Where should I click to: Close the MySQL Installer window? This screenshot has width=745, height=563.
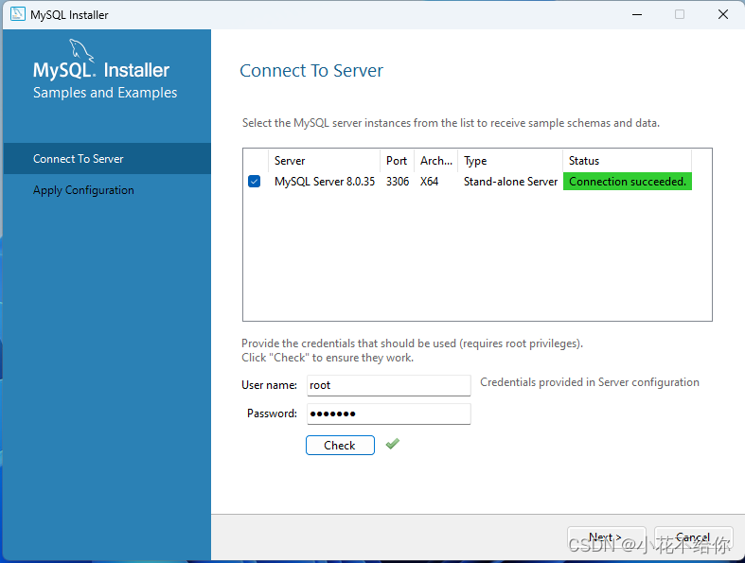[722, 15]
